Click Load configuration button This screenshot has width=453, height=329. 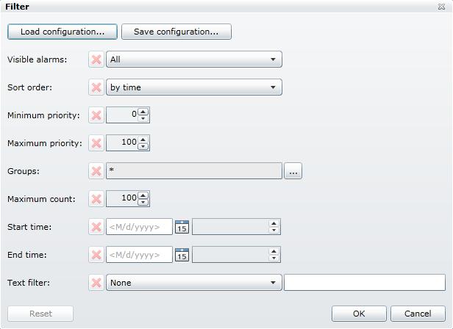63,32
